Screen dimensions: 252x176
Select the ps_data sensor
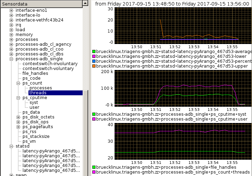[31, 112]
